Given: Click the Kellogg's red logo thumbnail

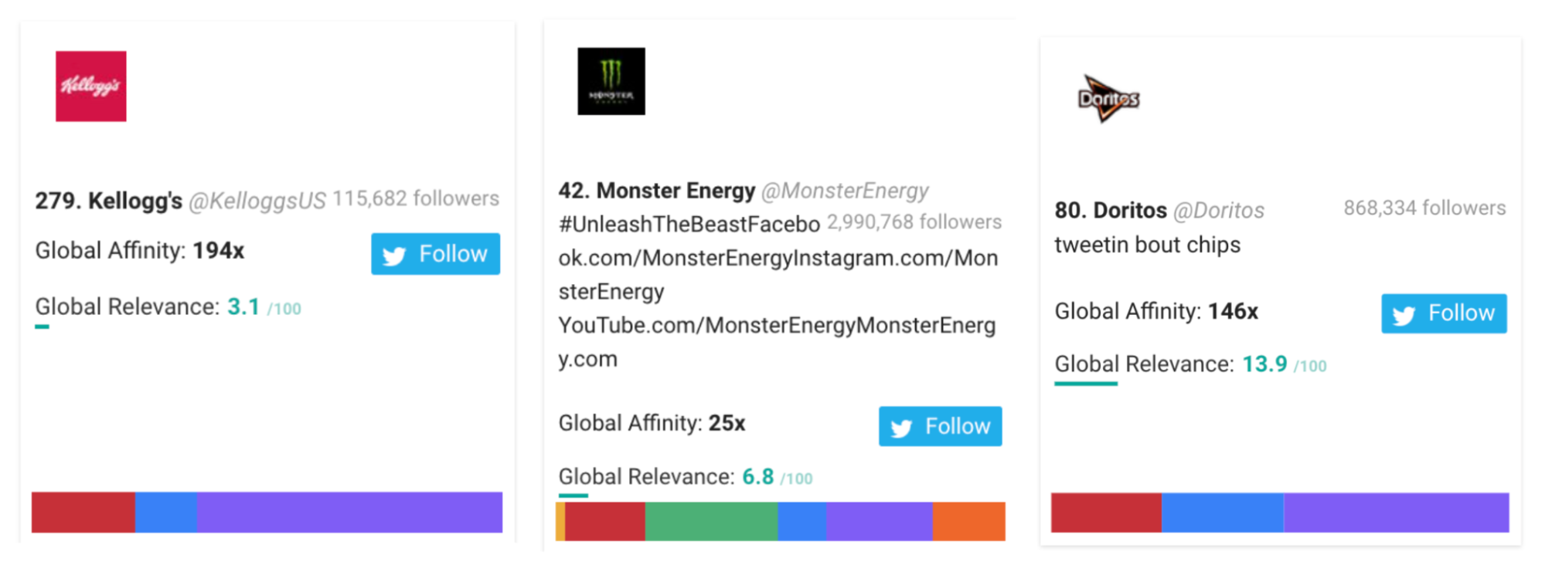Looking at the screenshot, I should click(x=90, y=86).
